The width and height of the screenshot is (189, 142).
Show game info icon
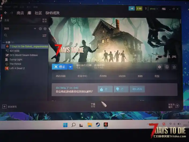click(167, 67)
